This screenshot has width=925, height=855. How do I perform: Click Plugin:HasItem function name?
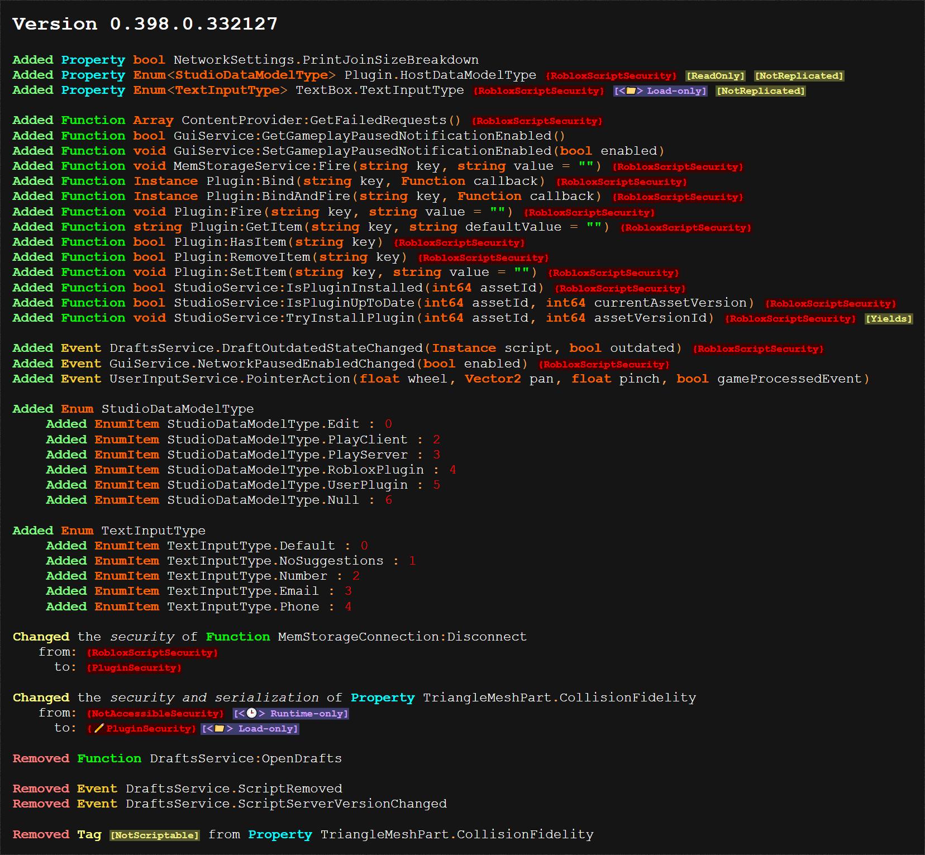(x=230, y=242)
